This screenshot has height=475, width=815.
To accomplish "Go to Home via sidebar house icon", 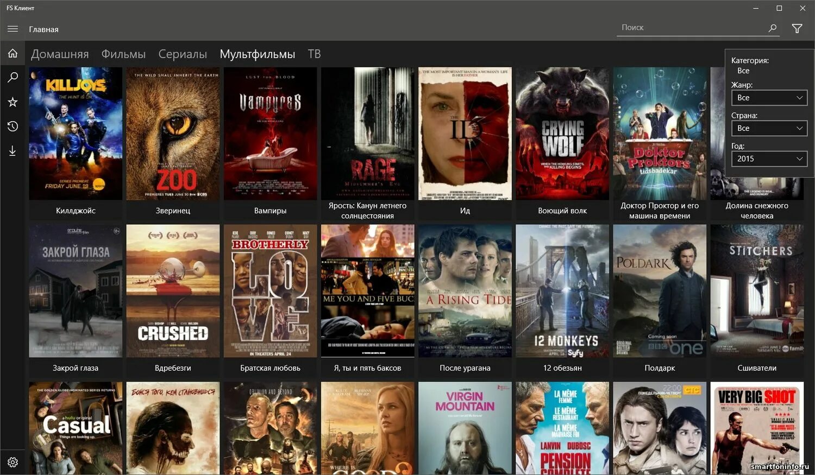I will [12, 53].
